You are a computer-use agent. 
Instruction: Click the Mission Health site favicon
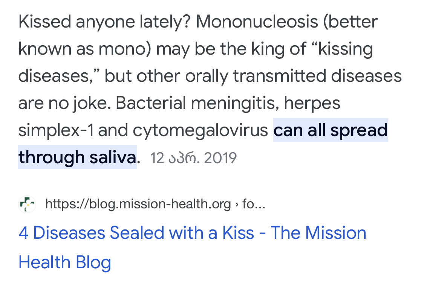click(27, 205)
